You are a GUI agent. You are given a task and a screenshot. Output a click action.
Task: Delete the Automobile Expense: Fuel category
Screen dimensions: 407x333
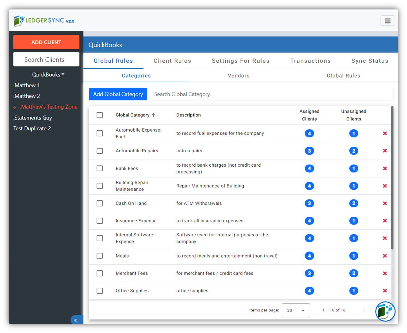[x=385, y=133]
